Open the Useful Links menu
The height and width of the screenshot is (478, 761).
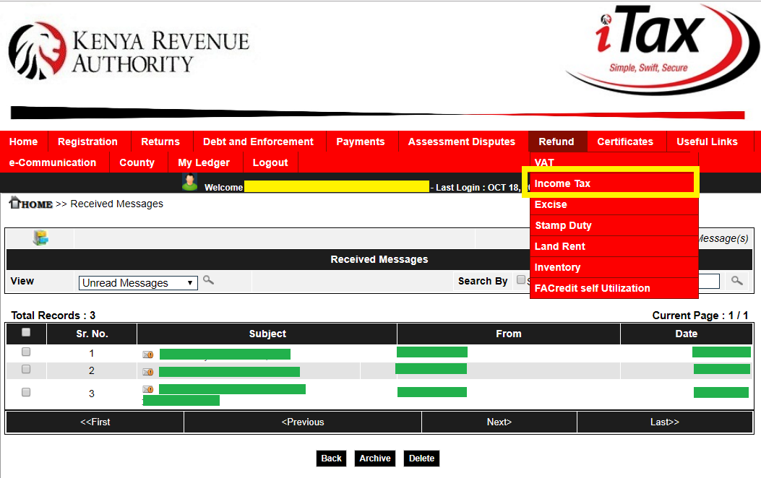click(x=707, y=142)
